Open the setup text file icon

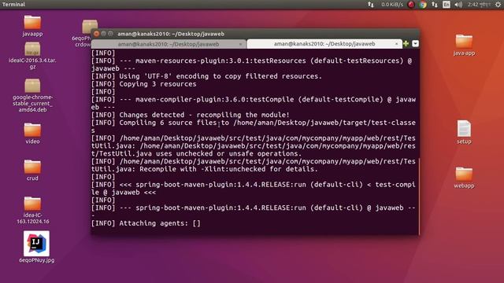pyautogui.click(x=464, y=129)
